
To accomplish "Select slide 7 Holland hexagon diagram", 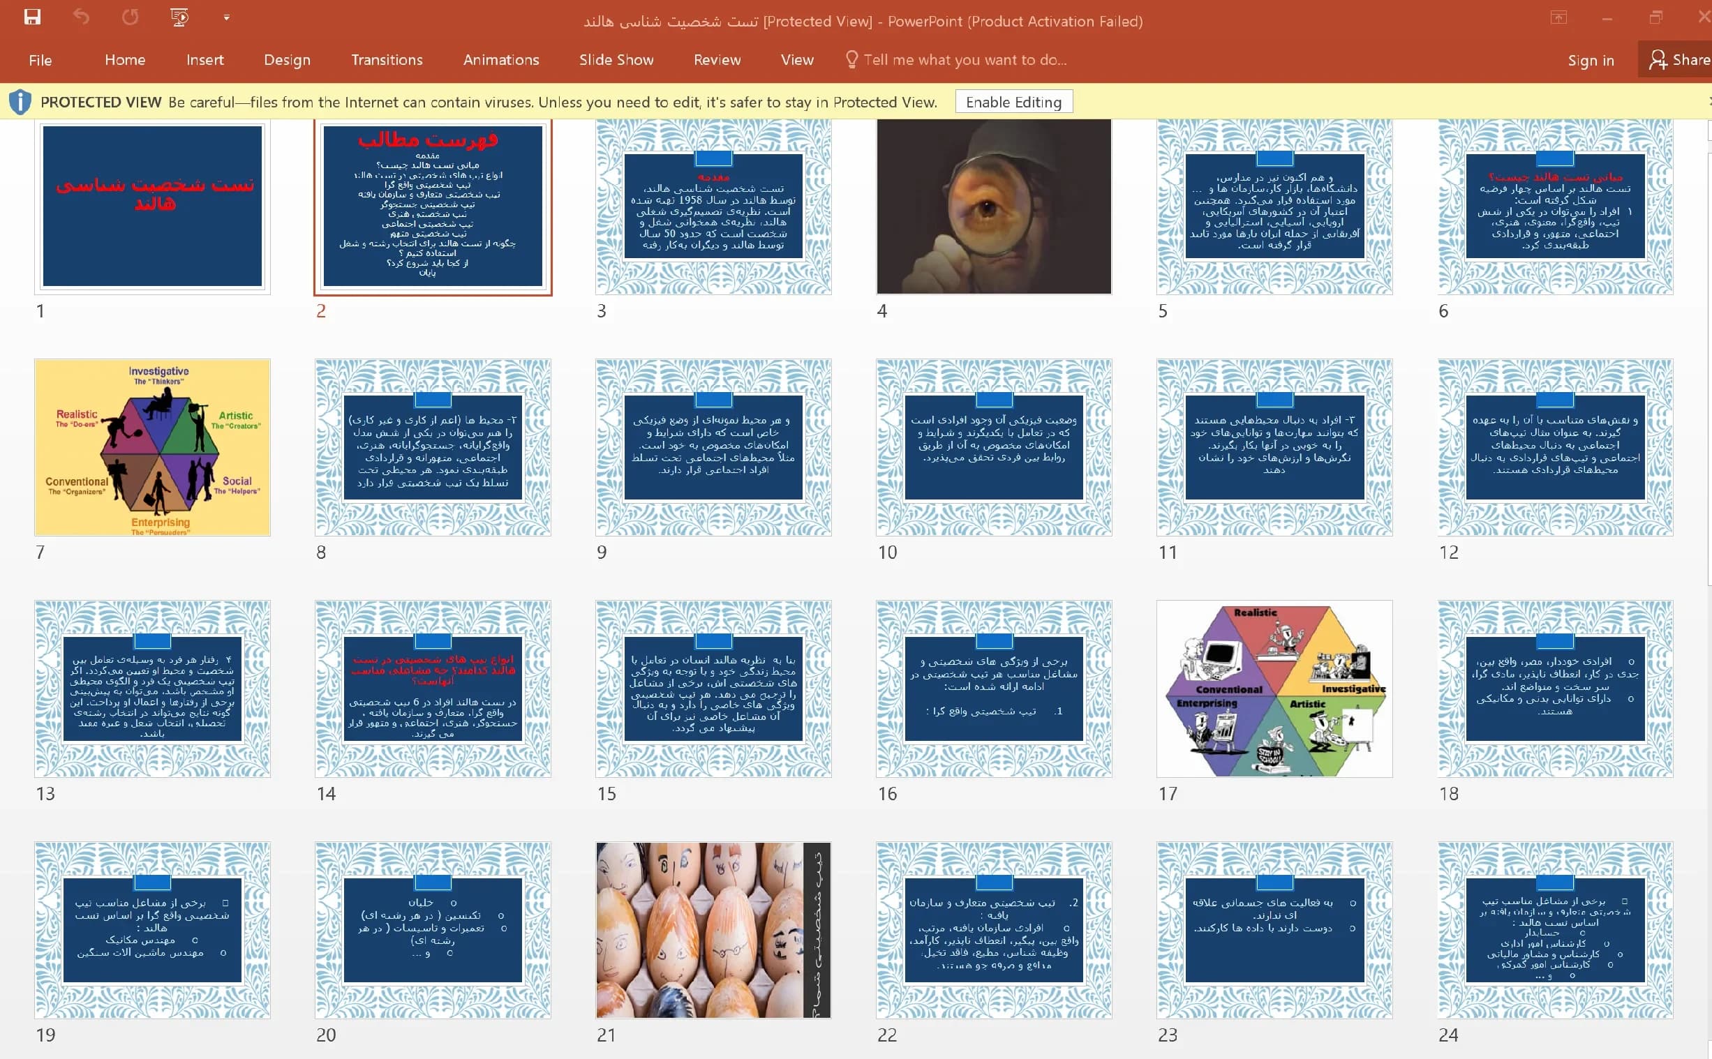I will point(152,448).
